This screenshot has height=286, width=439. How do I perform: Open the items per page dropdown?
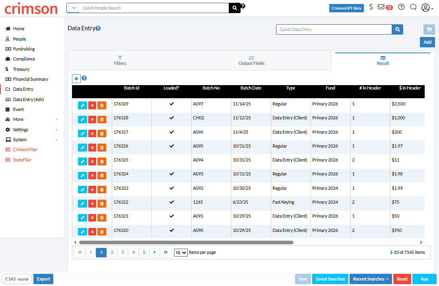pyautogui.click(x=181, y=253)
